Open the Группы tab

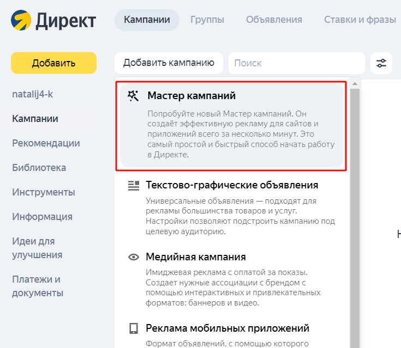coord(207,20)
